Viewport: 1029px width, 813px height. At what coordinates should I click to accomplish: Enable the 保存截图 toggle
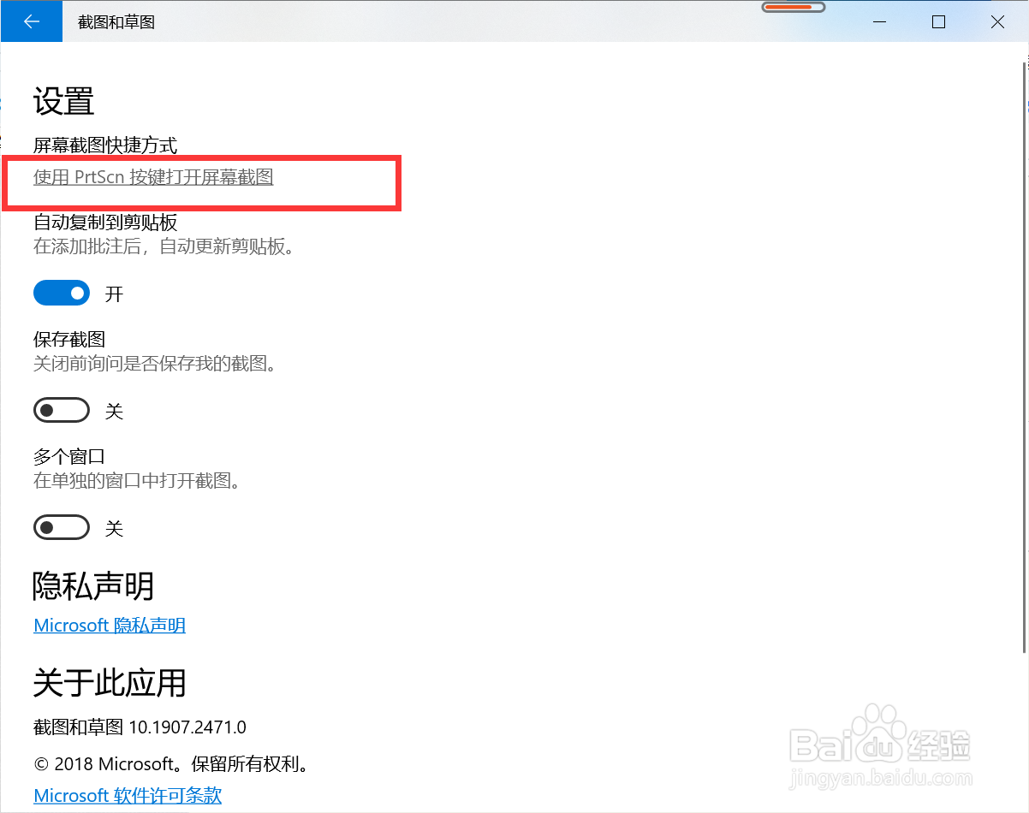click(x=62, y=410)
